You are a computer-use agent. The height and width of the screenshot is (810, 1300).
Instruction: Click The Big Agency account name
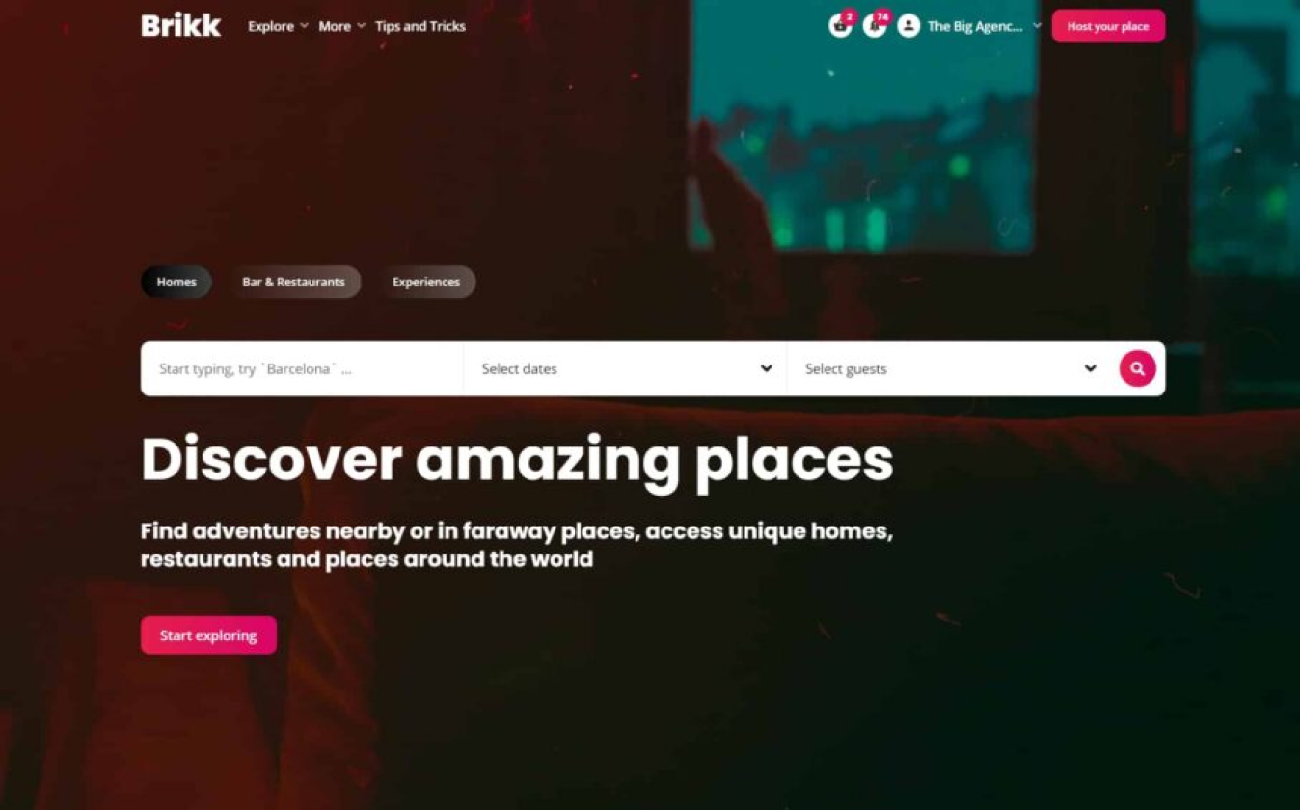point(975,26)
